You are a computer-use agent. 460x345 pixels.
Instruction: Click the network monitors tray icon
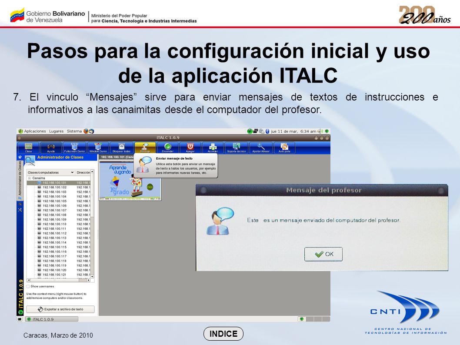pos(256,131)
